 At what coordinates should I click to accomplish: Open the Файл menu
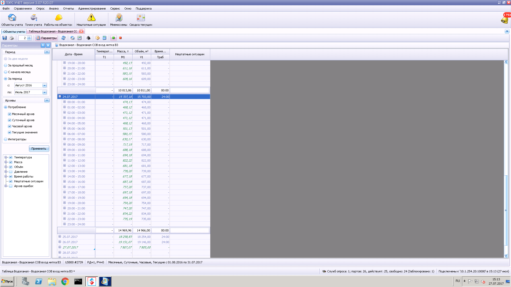point(6,9)
